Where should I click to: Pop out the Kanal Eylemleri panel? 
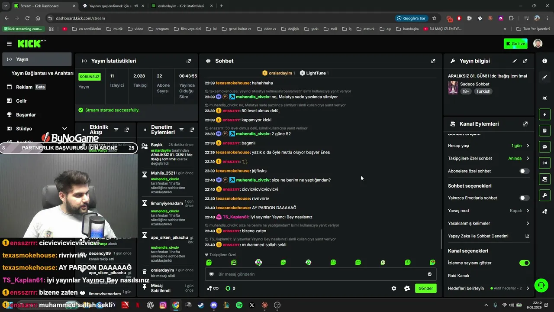click(x=525, y=124)
